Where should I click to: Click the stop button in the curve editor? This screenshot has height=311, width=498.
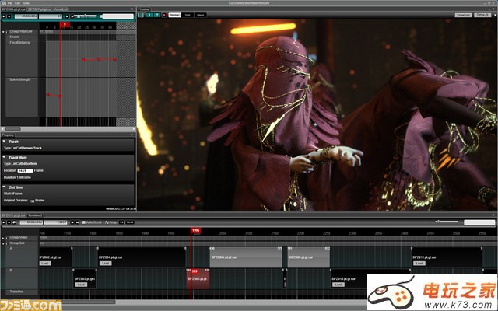pyautogui.click(x=11, y=16)
